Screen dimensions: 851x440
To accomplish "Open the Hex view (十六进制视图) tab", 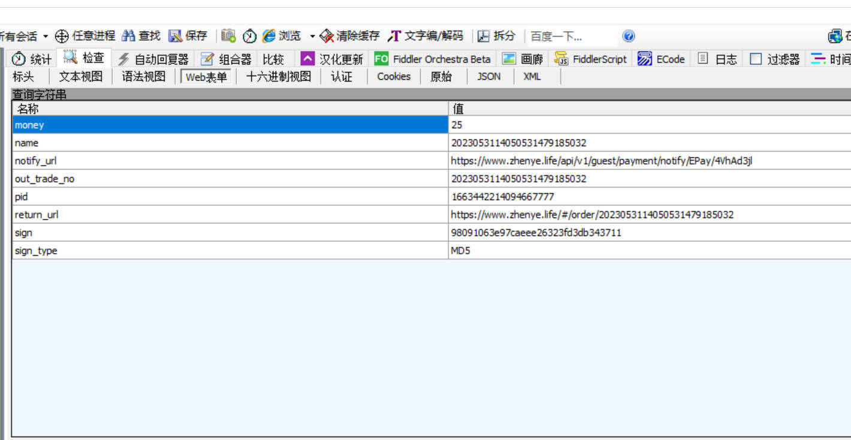I will point(279,77).
